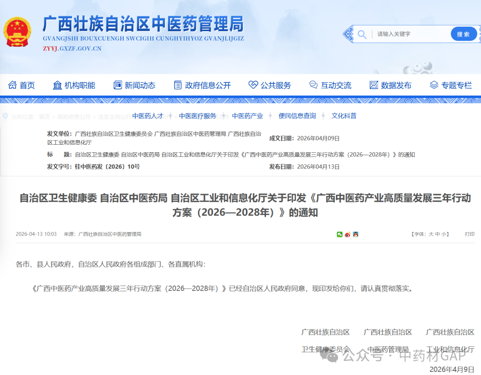
Task: Open the 文化科普 submenu link
Action: click(x=344, y=116)
